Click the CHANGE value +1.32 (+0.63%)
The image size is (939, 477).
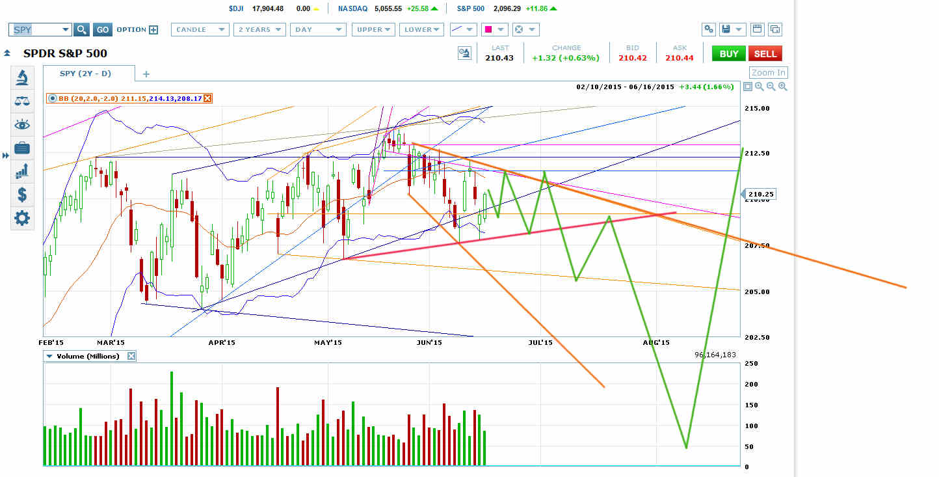566,58
